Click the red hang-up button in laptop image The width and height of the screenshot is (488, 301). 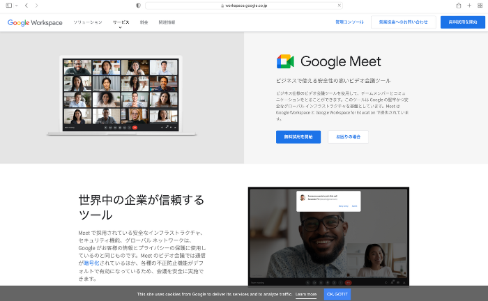point(135,128)
